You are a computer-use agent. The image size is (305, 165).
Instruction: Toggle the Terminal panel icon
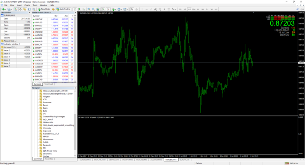click(x=29, y=9)
